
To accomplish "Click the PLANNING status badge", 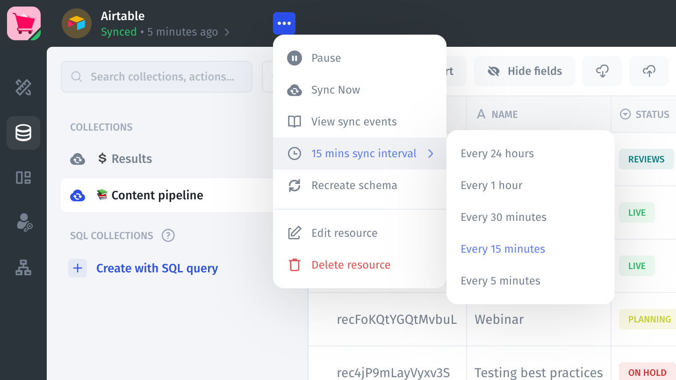I will click(647, 319).
